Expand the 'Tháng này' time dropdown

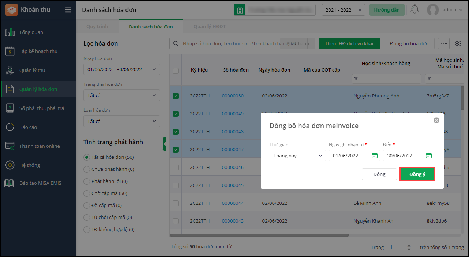click(297, 156)
